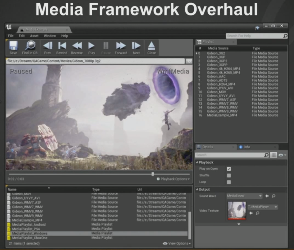
Task: Switch to the Info tab
Action: [x=257, y=147]
